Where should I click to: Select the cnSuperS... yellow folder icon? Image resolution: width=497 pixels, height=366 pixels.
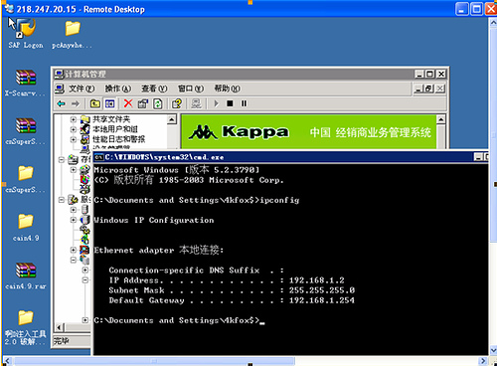[26, 173]
